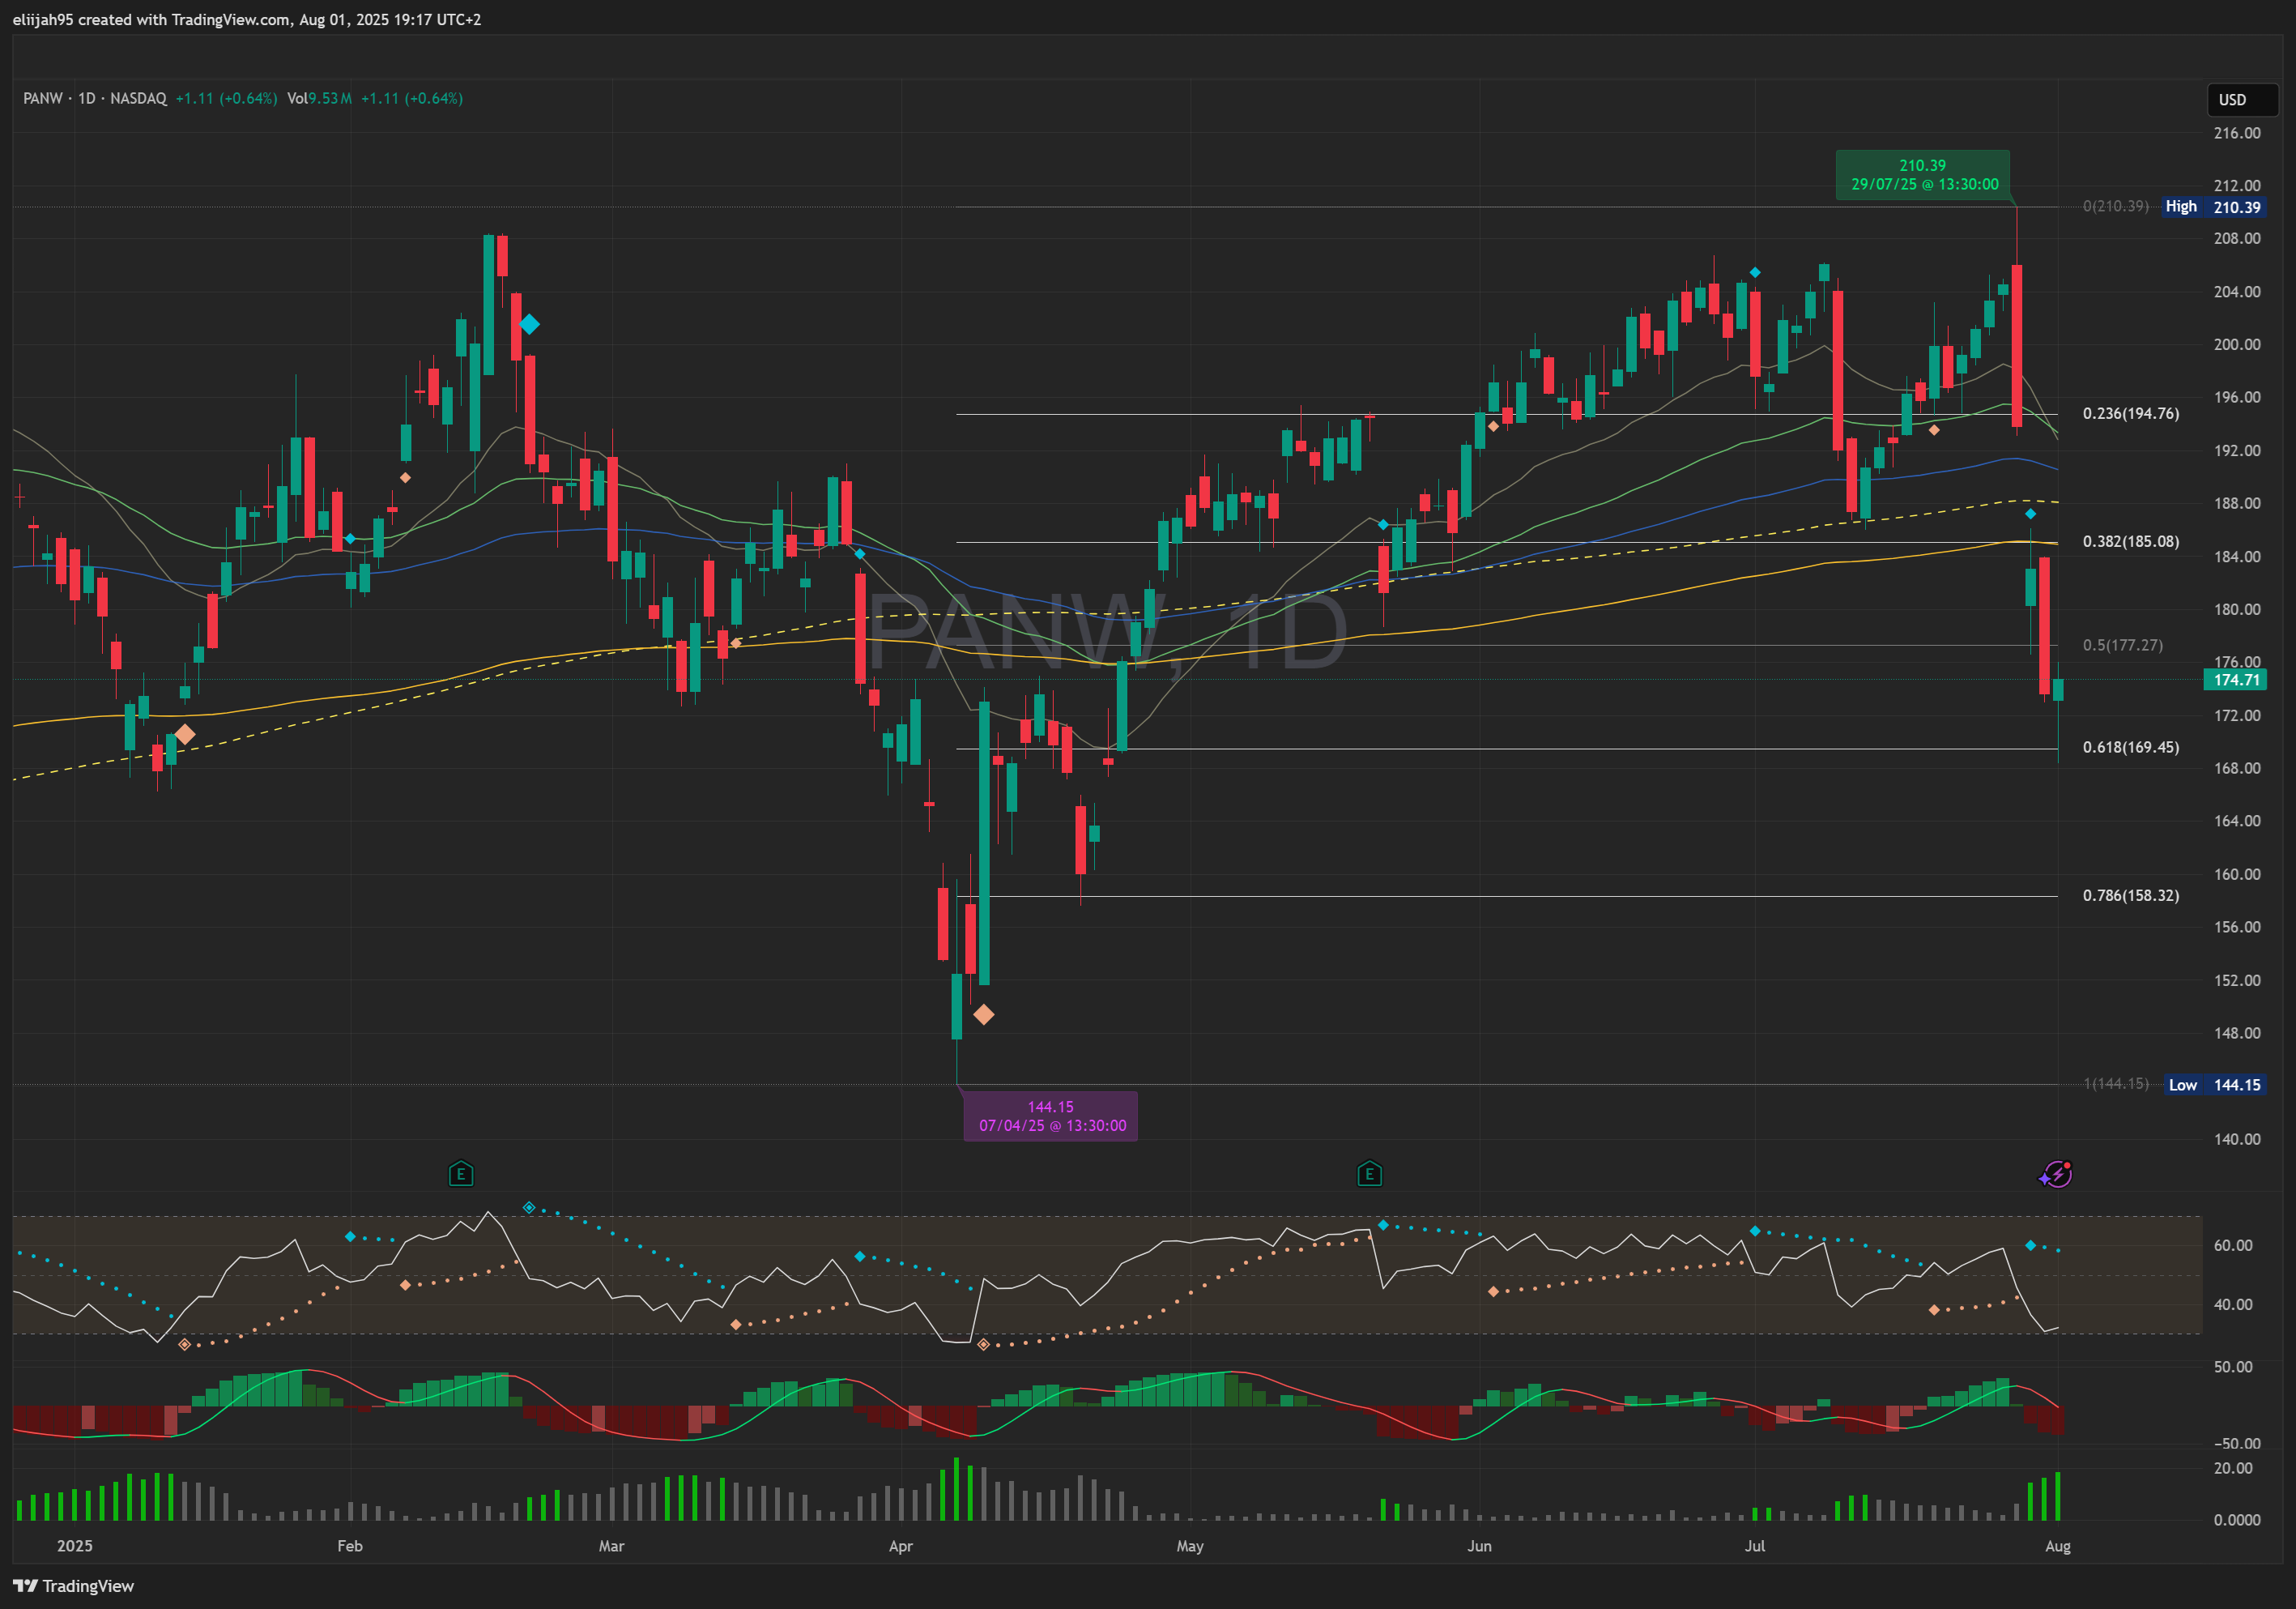Select the 0.786(158.32) Fibonacci level label

coord(2131,895)
